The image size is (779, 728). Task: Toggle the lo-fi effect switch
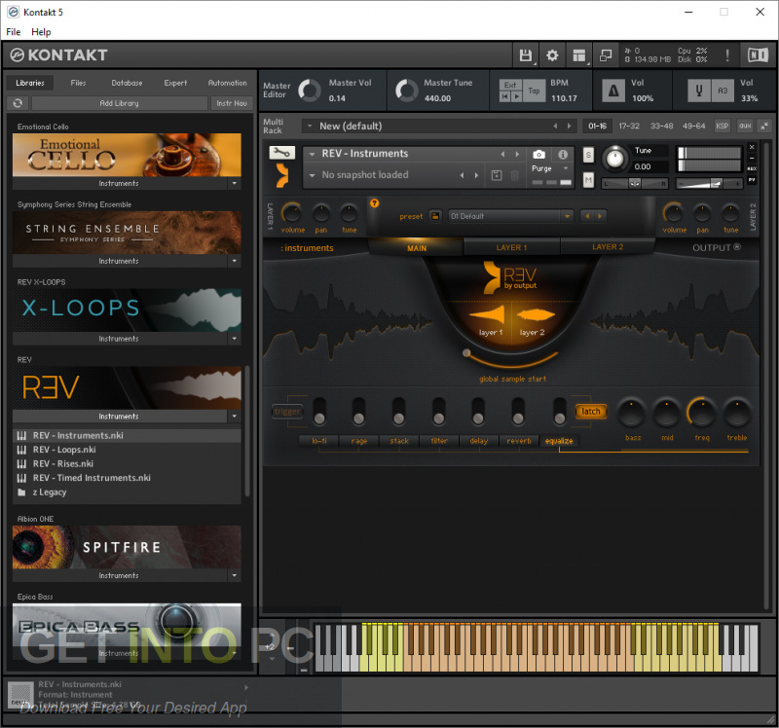coord(319,411)
